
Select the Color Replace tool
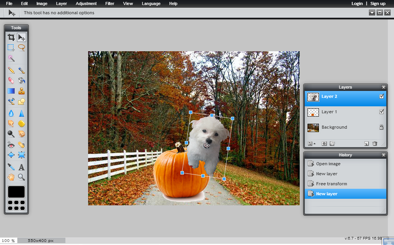click(11, 101)
